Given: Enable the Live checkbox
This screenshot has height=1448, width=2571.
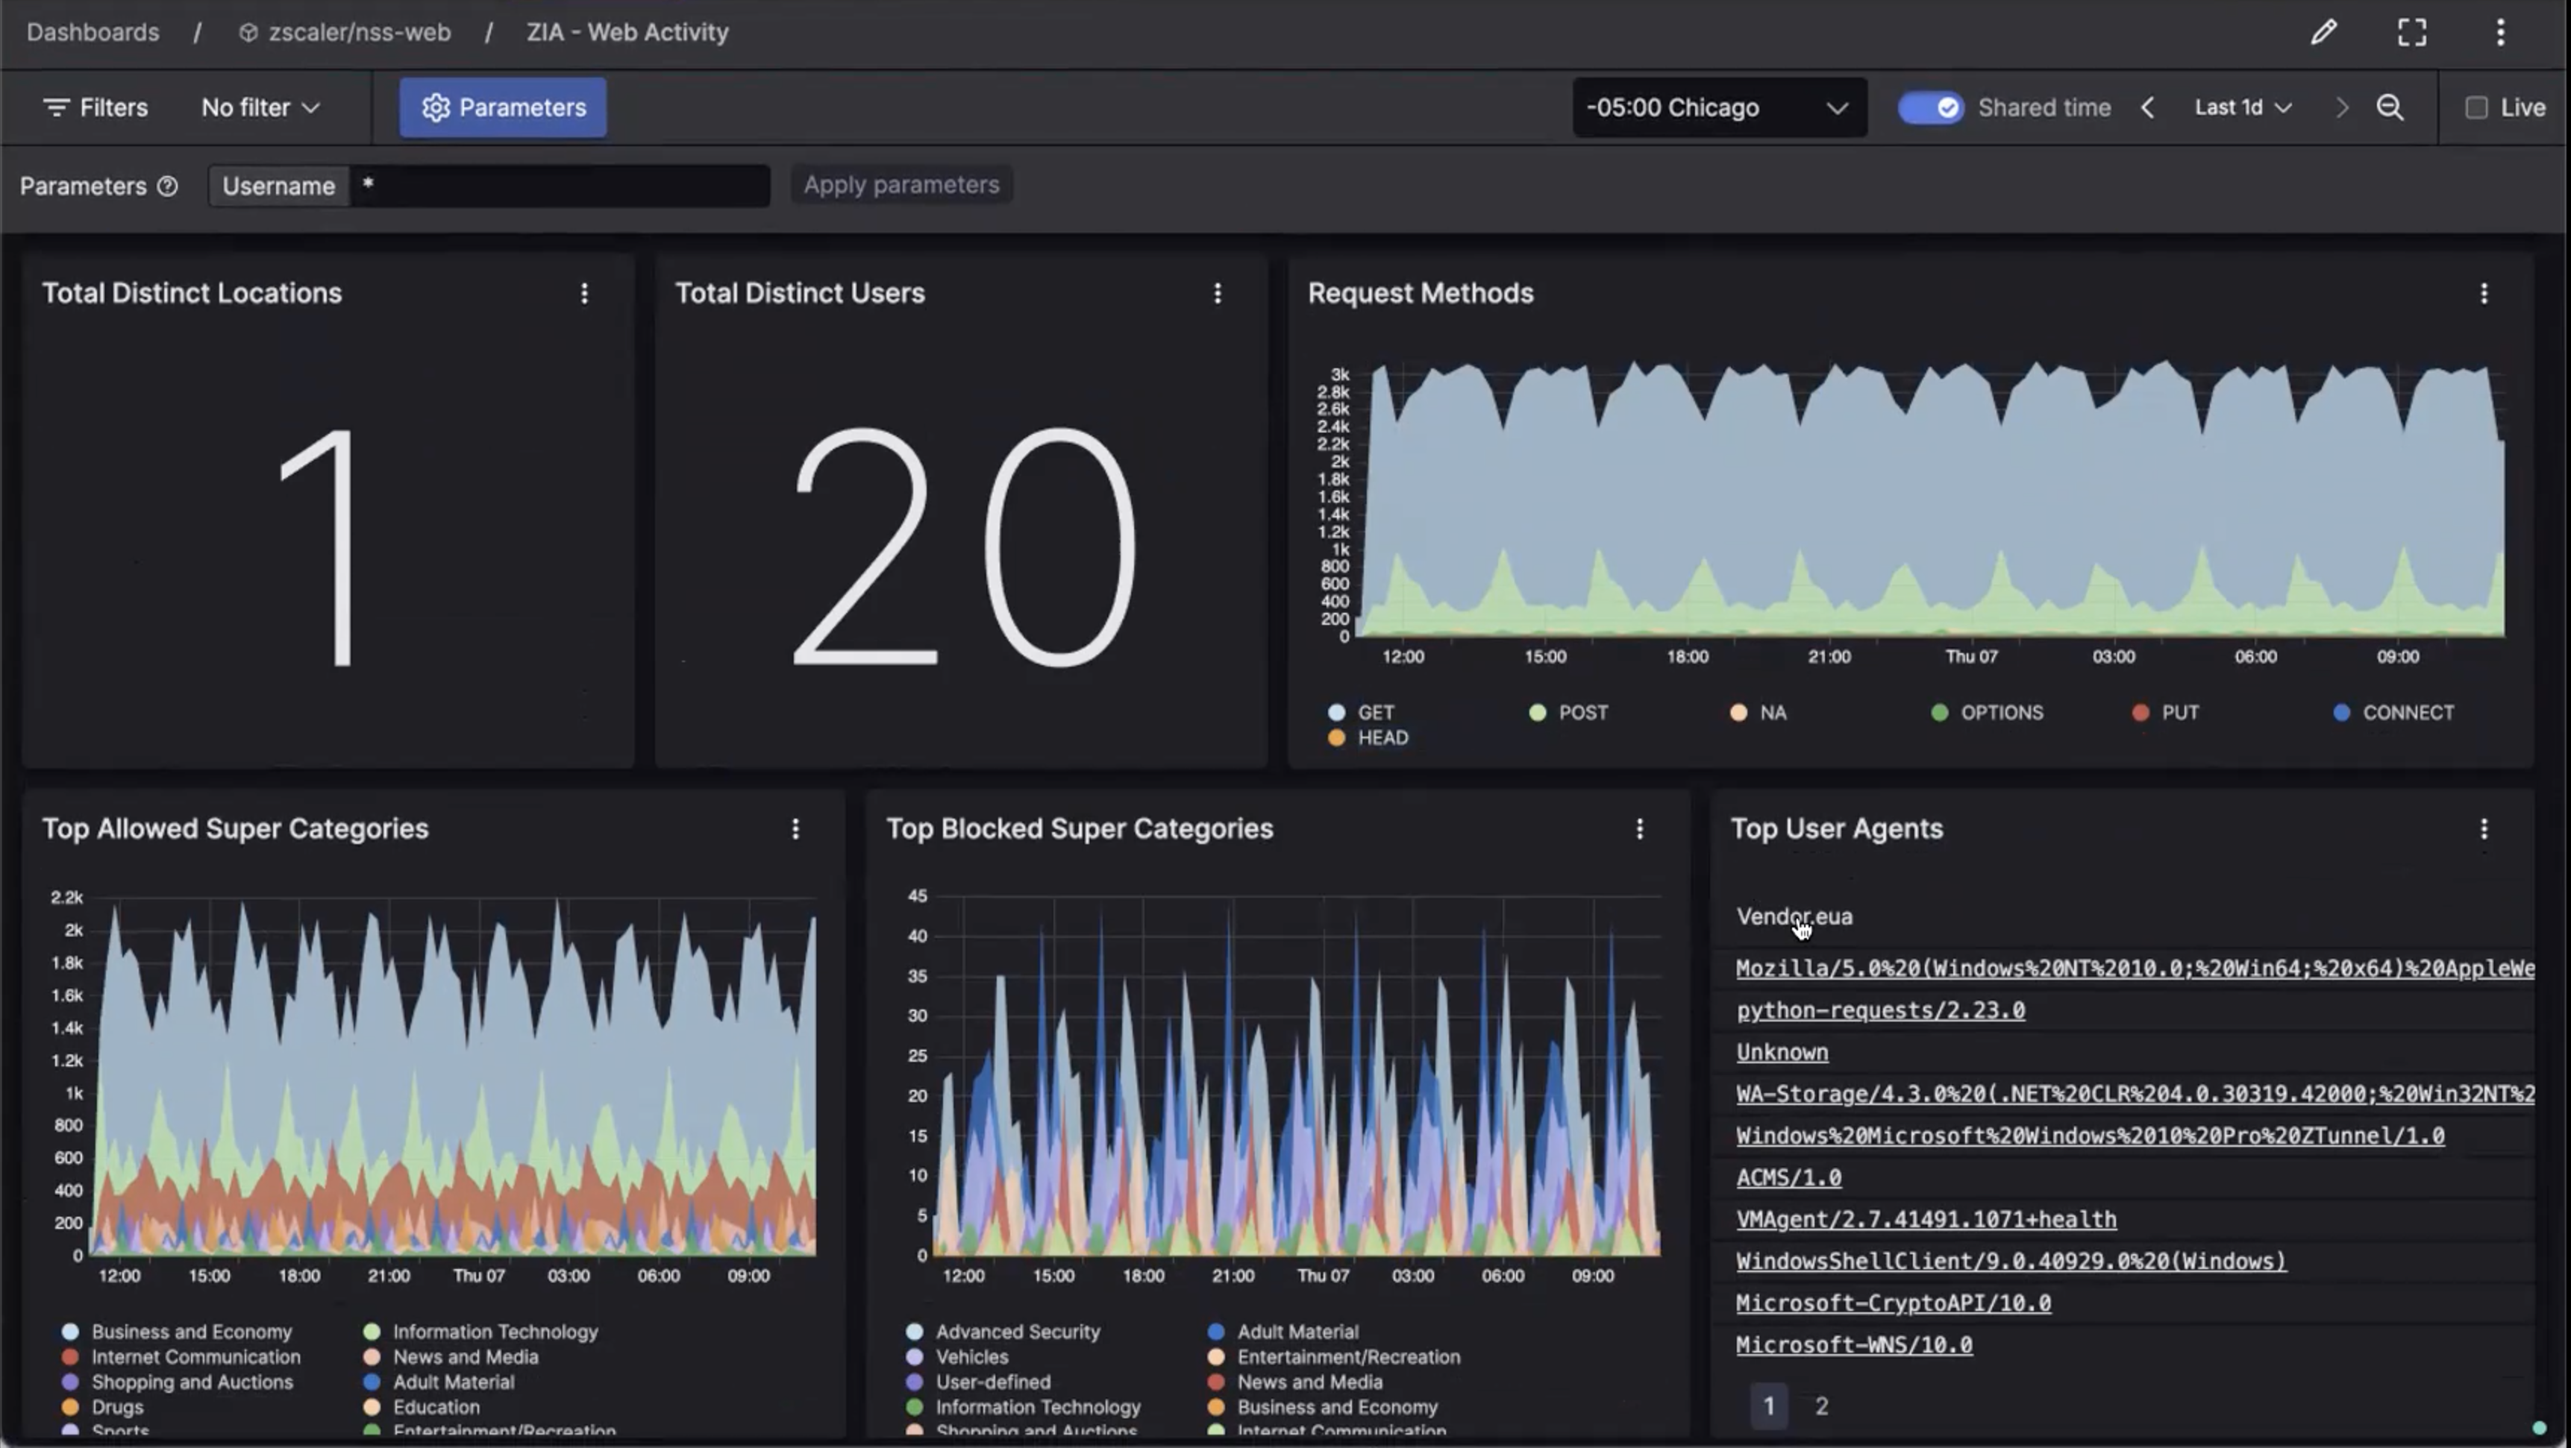Looking at the screenshot, I should (2476, 107).
